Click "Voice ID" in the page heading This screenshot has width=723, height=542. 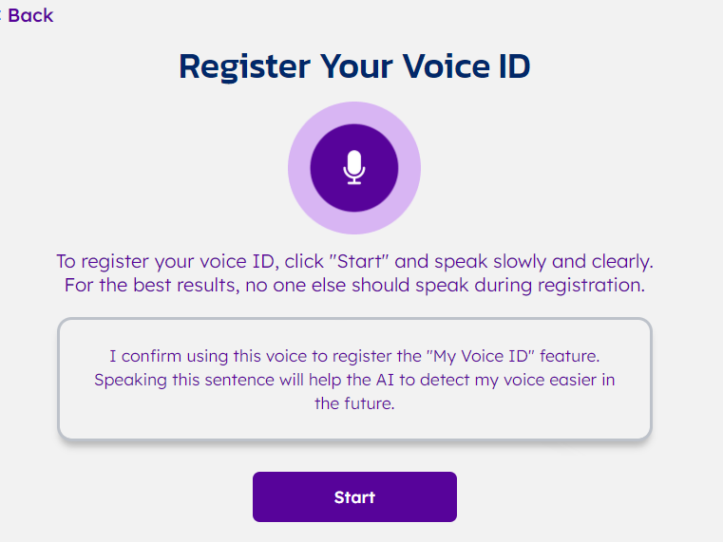(461, 66)
